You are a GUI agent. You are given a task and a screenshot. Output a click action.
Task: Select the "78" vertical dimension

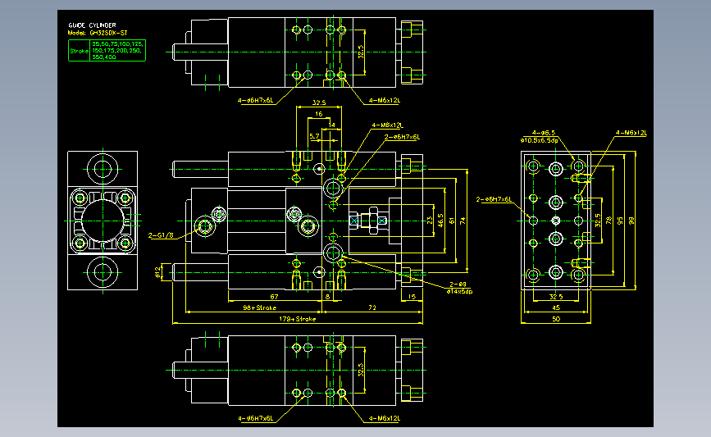(x=609, y=221)
